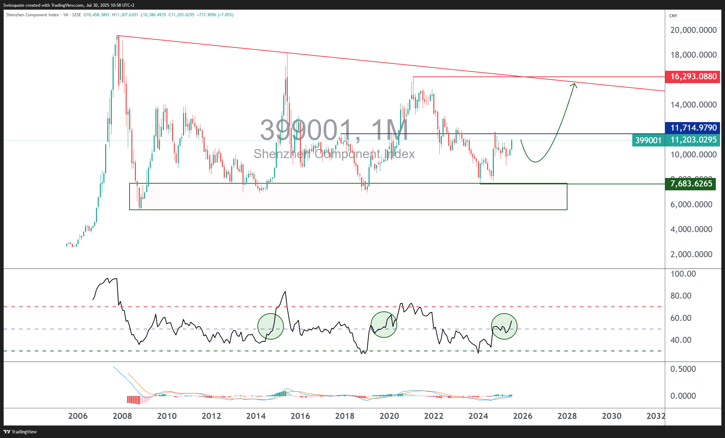Image resolution: width=725 pixels, height=438 pixels.
Task: Click the Shenzhen Component Index symbol title
Action: click(x=33, y=15)
